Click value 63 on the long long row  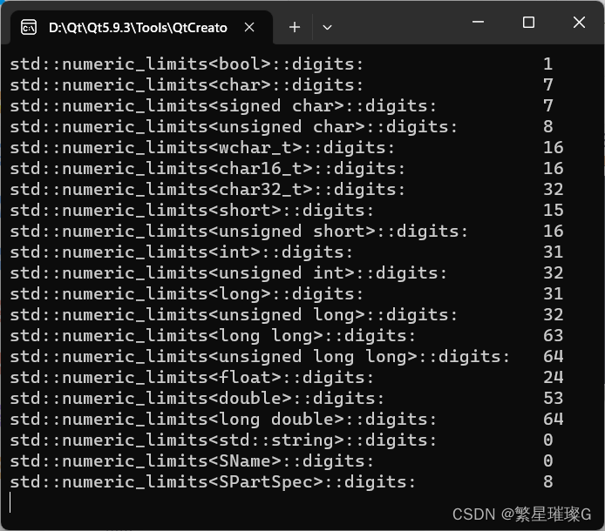(x=554, y=336)
